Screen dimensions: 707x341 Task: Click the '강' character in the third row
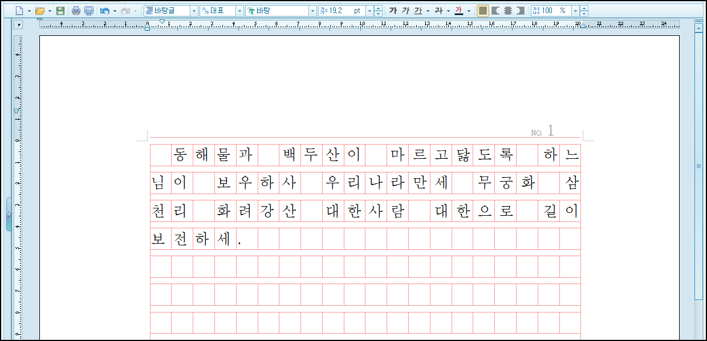(267, 211)
